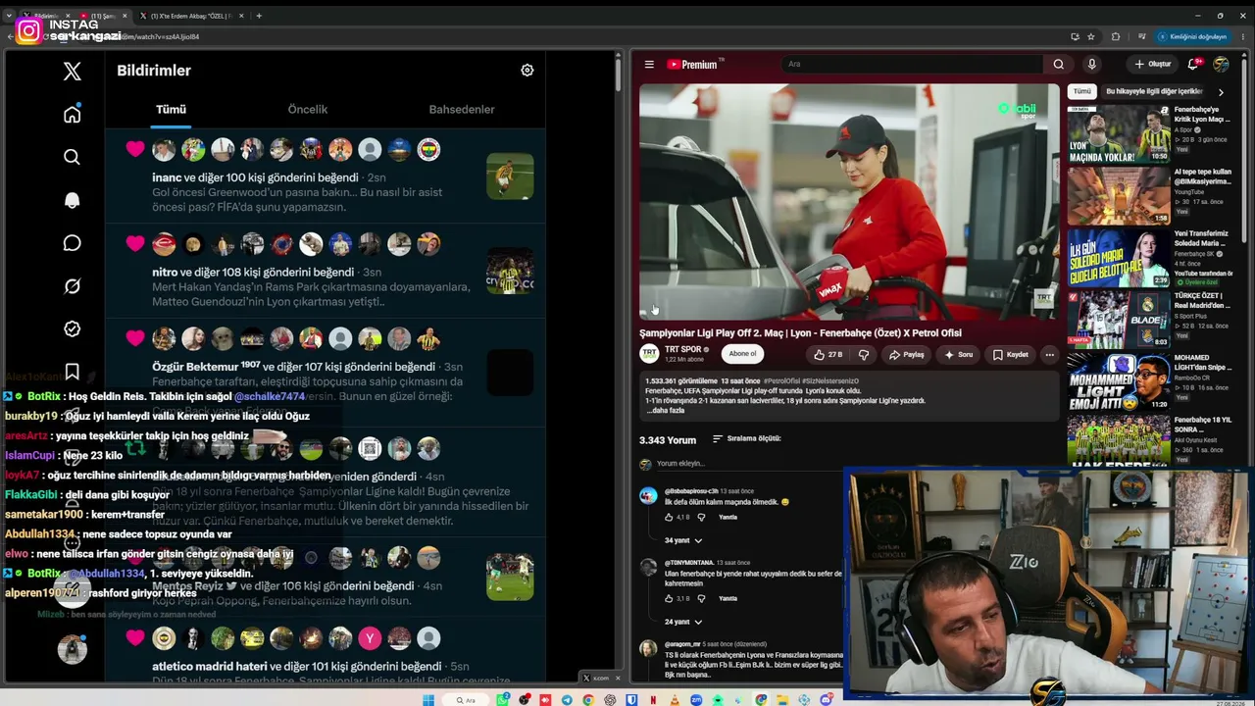This screenshot has height=706, width=1255.
Task: Open X Explore search magnifier in sidebar
Action: click(x=72, y=157)
